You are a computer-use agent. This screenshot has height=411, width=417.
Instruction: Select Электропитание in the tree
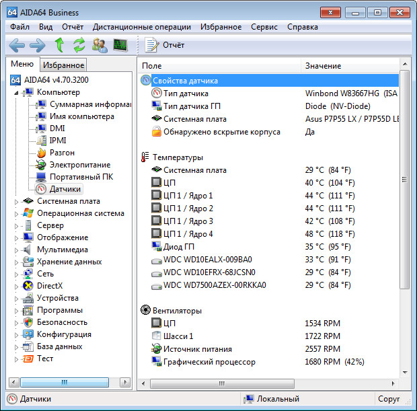[79, 165]
